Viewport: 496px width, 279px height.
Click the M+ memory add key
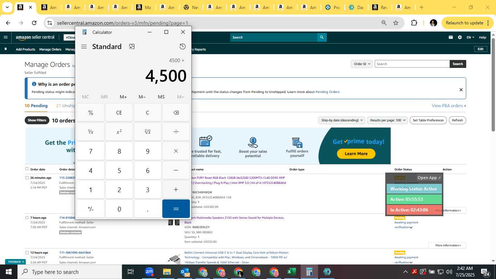click(x=123, y=97)
